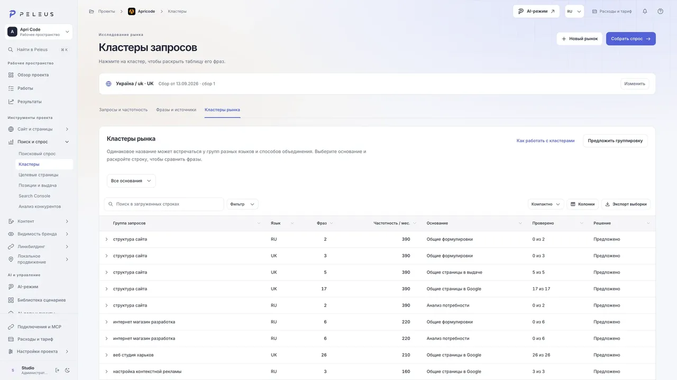This screenshot has height=380, width=677.
Task: Click the Колонки columns button
Action: (x=582, y=204)
